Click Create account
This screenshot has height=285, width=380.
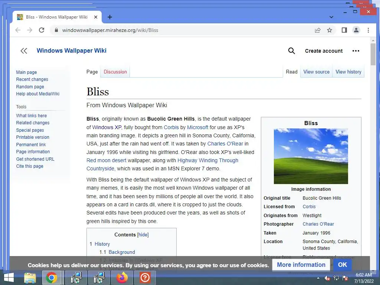click(324, 51)
